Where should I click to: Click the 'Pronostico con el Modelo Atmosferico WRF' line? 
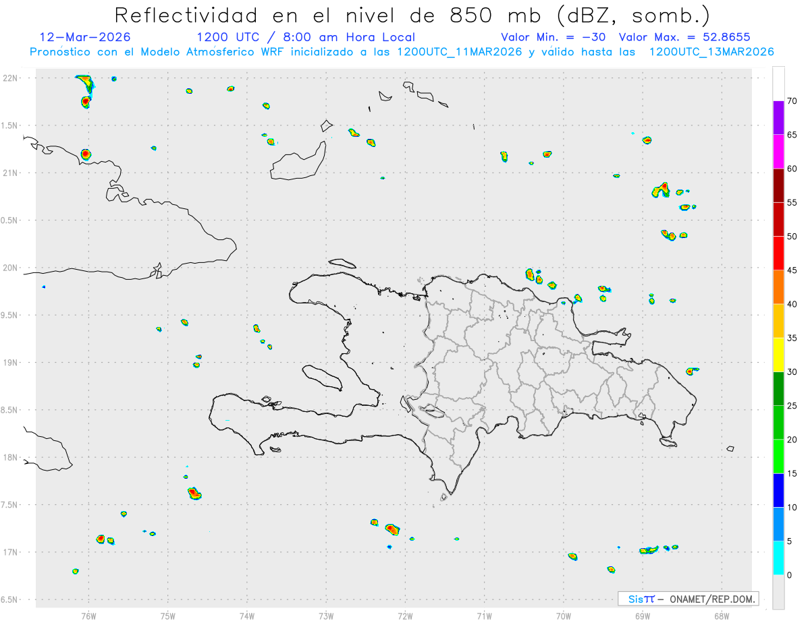(402, 52)
